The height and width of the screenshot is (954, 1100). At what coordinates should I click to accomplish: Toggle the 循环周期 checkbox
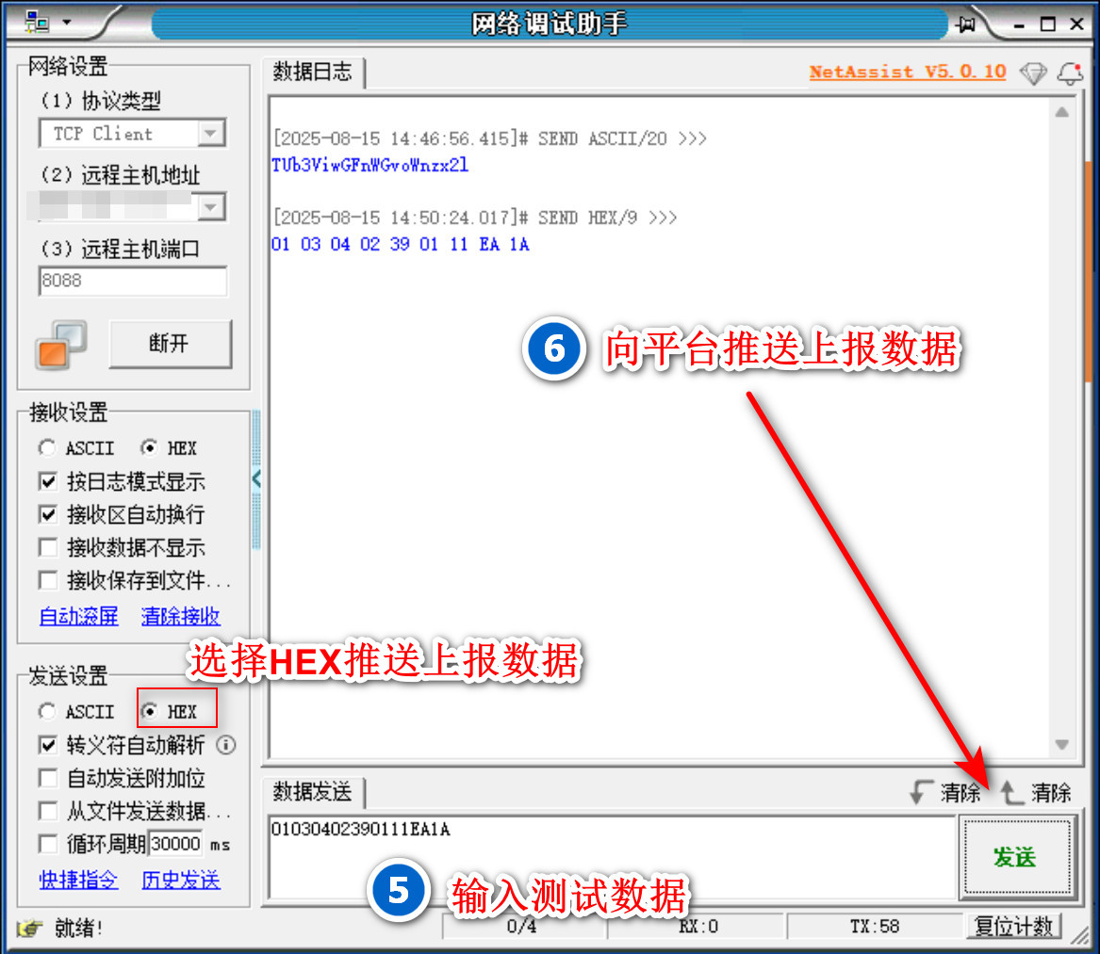pyautogui.click(x=48, y=844)
